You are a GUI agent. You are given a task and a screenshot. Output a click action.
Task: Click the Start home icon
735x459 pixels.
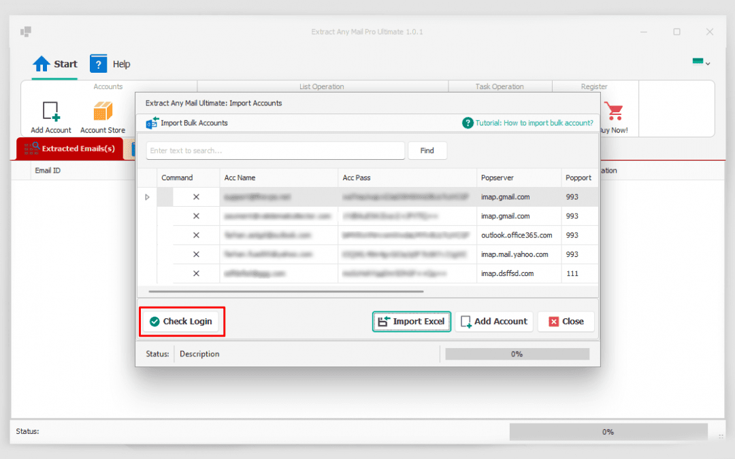(x=42, y=64)
